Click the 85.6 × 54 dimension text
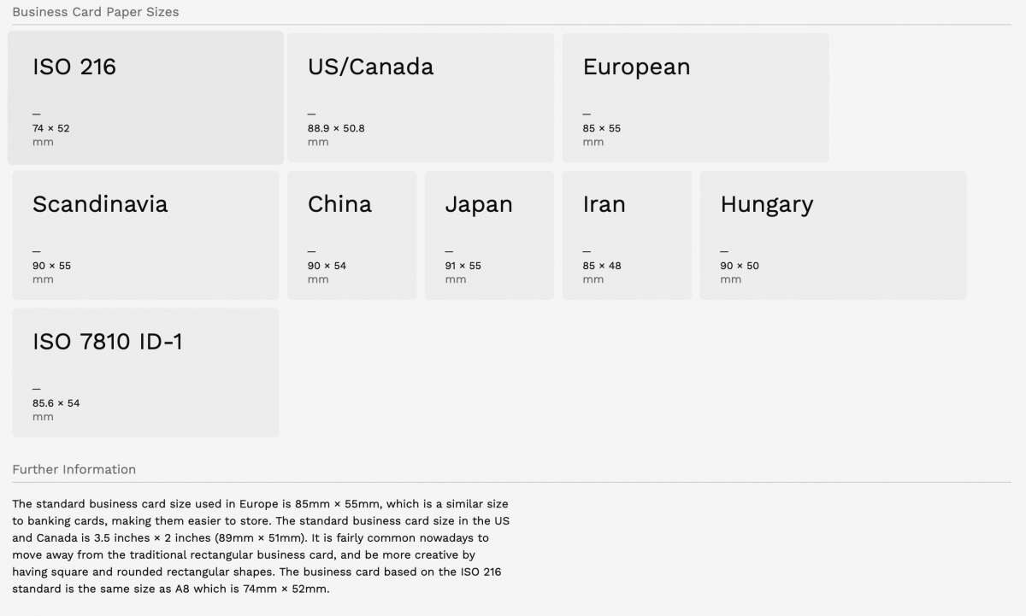The width and height of the screenshot is (1026, 616). pos(56,403)
